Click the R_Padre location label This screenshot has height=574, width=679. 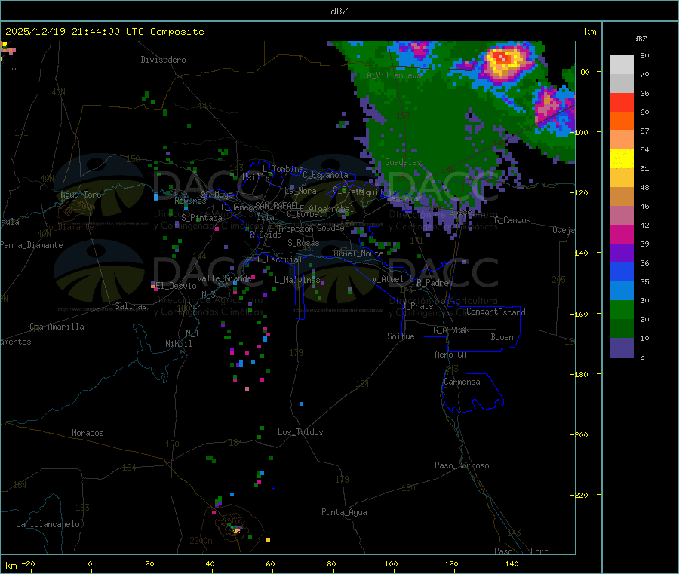point(432,283)
